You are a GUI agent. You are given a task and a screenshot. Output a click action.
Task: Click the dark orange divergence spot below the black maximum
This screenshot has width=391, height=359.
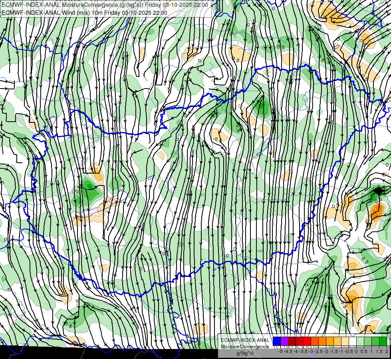(x=377, y=211)
